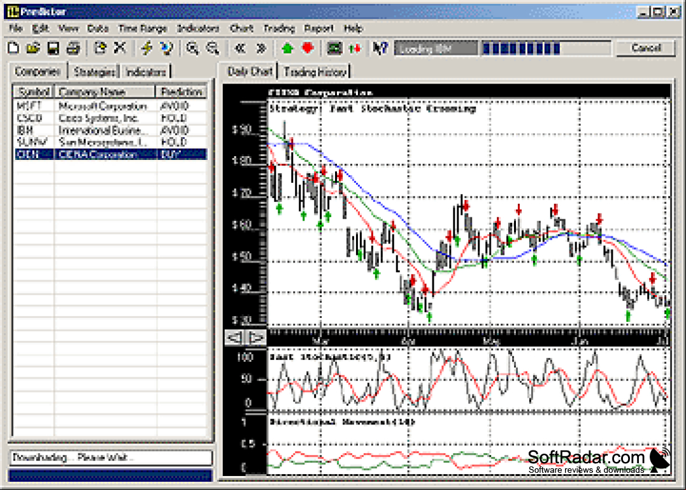Click the Zoom In magnifier icon
This screenshot has width=686, height=490.
[193, 48]
